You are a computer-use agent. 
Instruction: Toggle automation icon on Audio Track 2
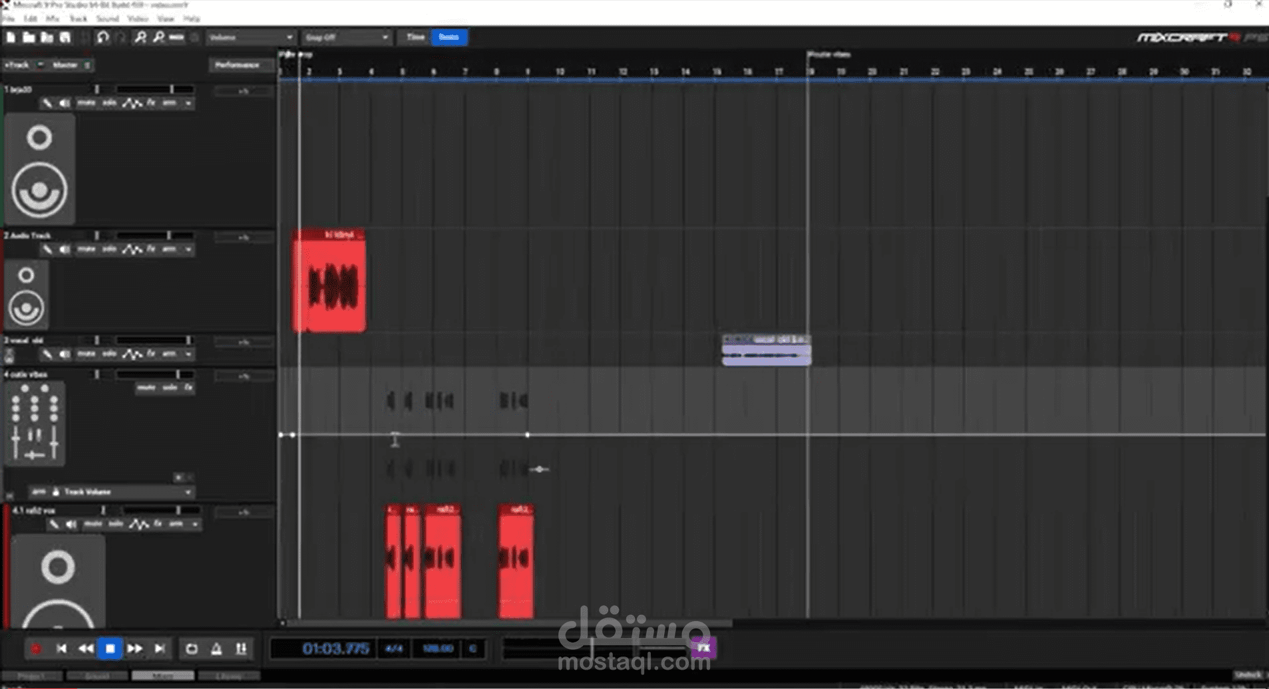coord(132,249)
